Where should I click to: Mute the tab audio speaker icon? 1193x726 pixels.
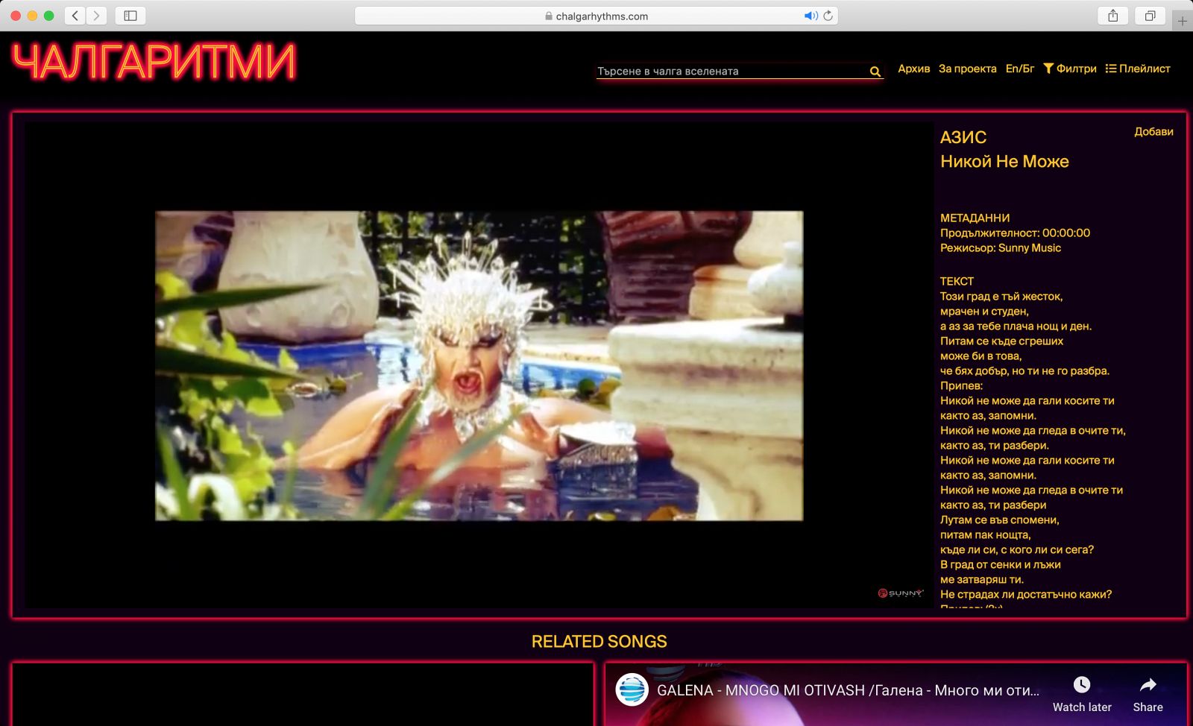point(810,16)
